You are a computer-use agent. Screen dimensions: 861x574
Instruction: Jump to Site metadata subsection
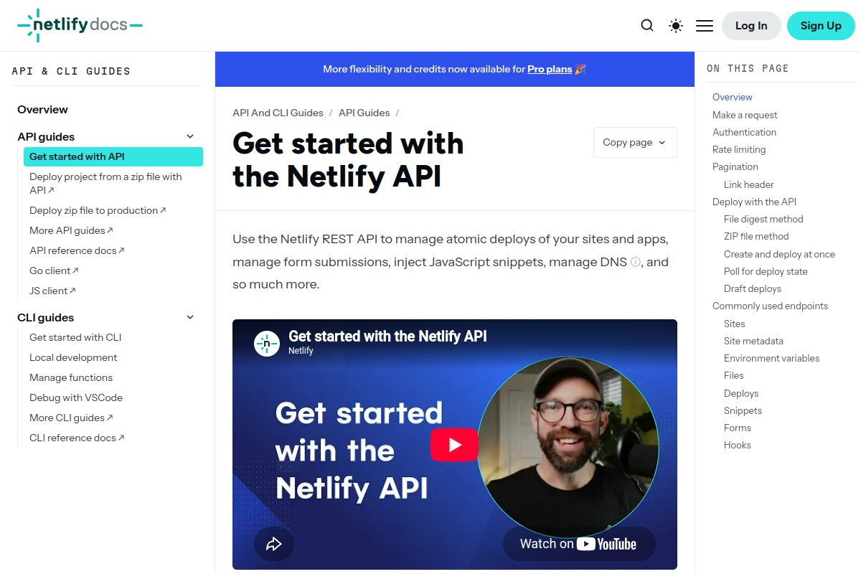753,341
